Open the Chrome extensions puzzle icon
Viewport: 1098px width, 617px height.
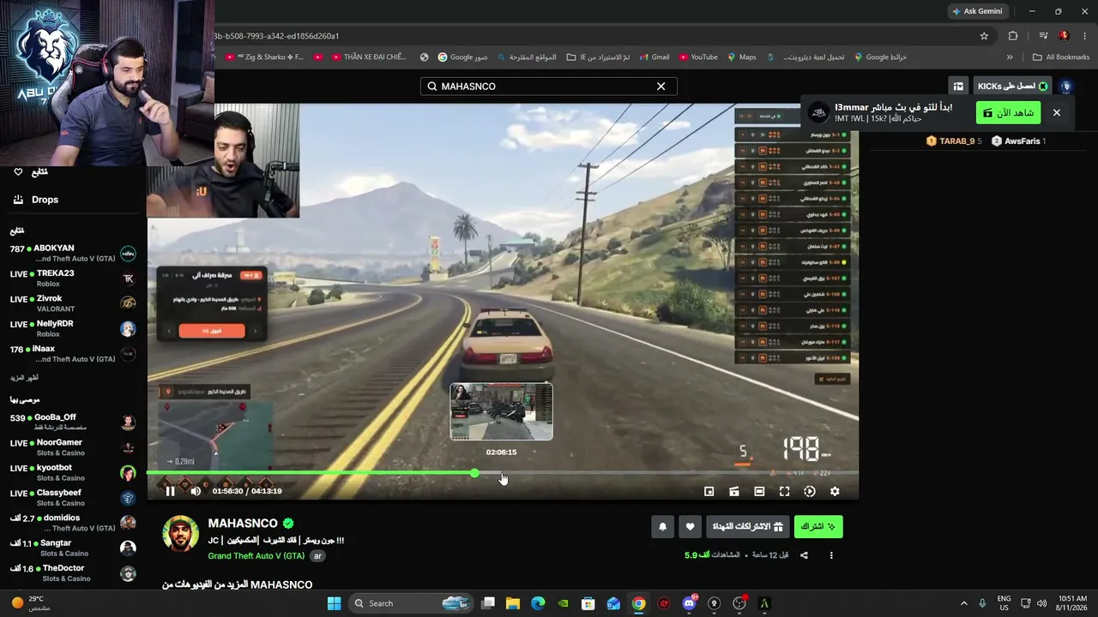coord(1013,36)
